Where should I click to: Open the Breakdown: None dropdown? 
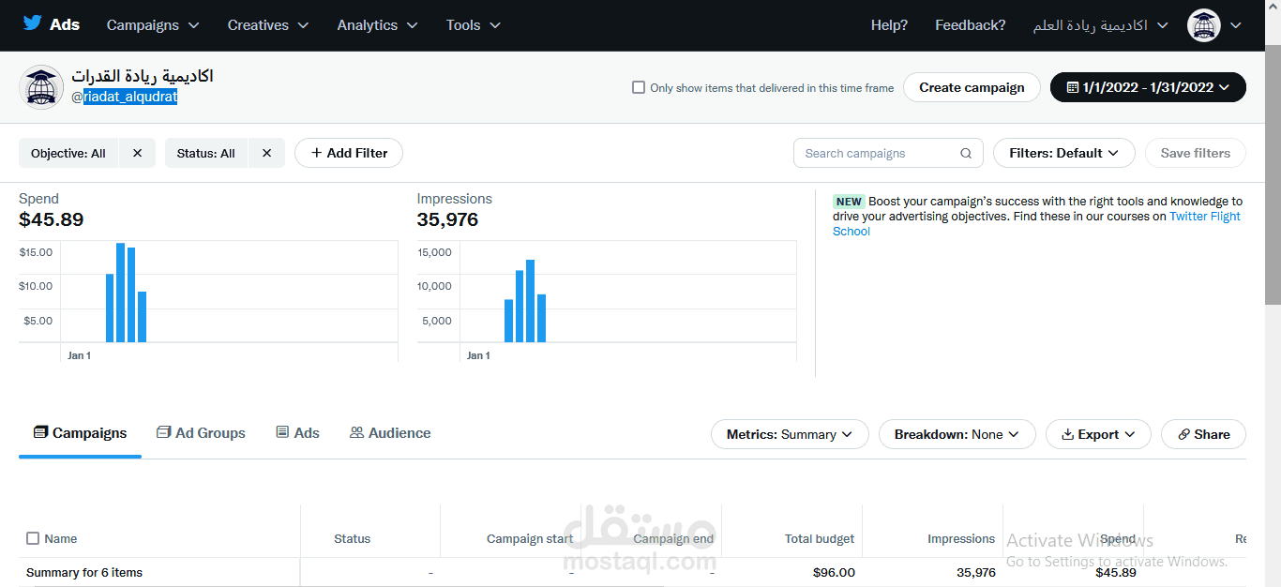pyautogui.click(x=957, y=434)
